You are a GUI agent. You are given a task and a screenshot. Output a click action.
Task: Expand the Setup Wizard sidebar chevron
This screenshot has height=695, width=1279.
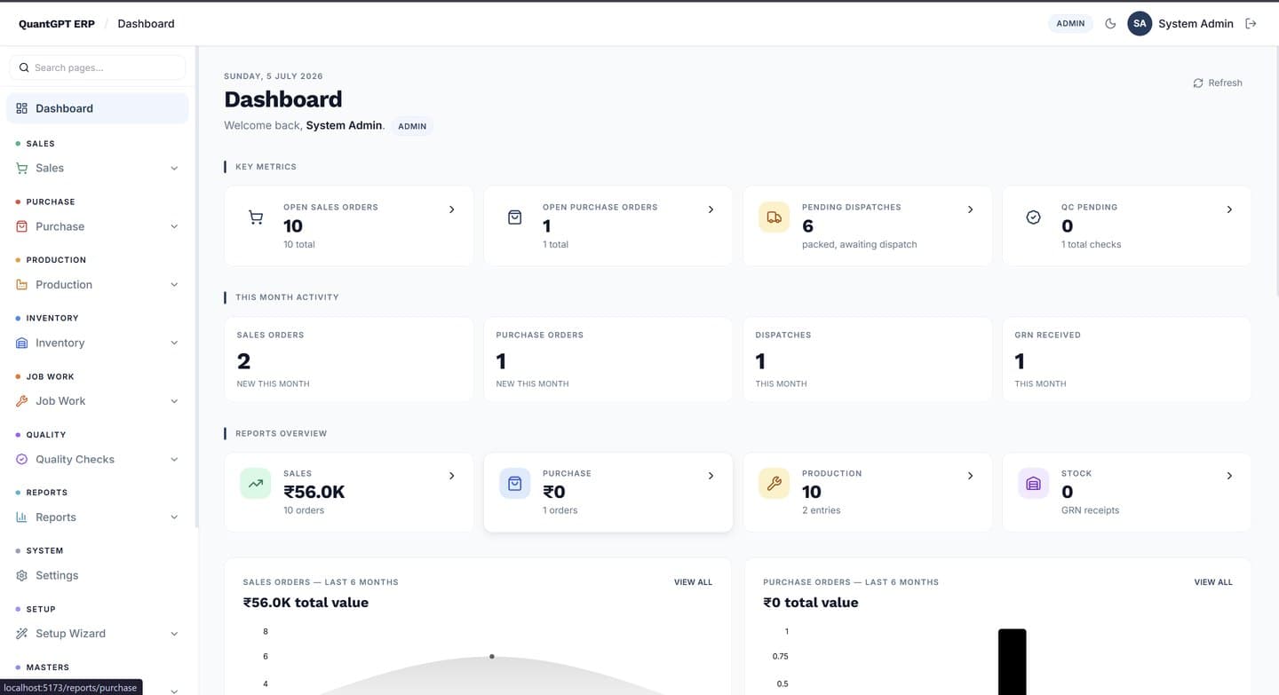174,634
